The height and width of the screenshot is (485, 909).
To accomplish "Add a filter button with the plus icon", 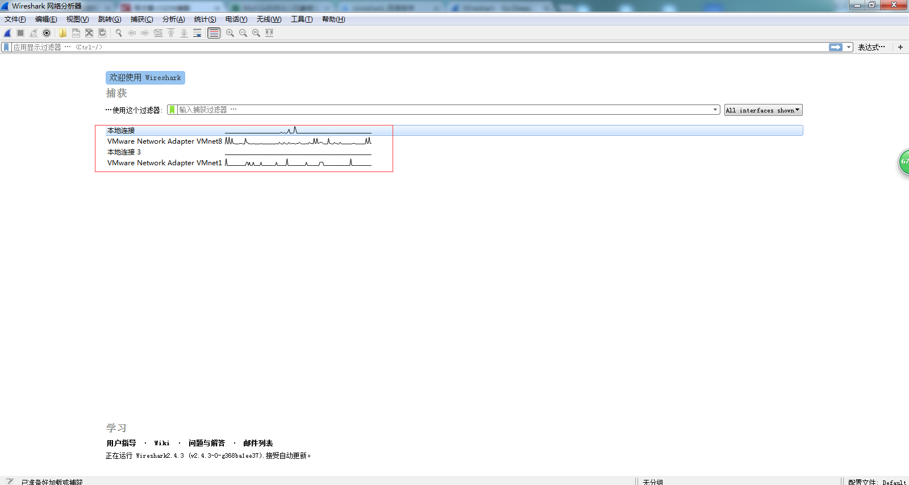I will click(900, 47).
